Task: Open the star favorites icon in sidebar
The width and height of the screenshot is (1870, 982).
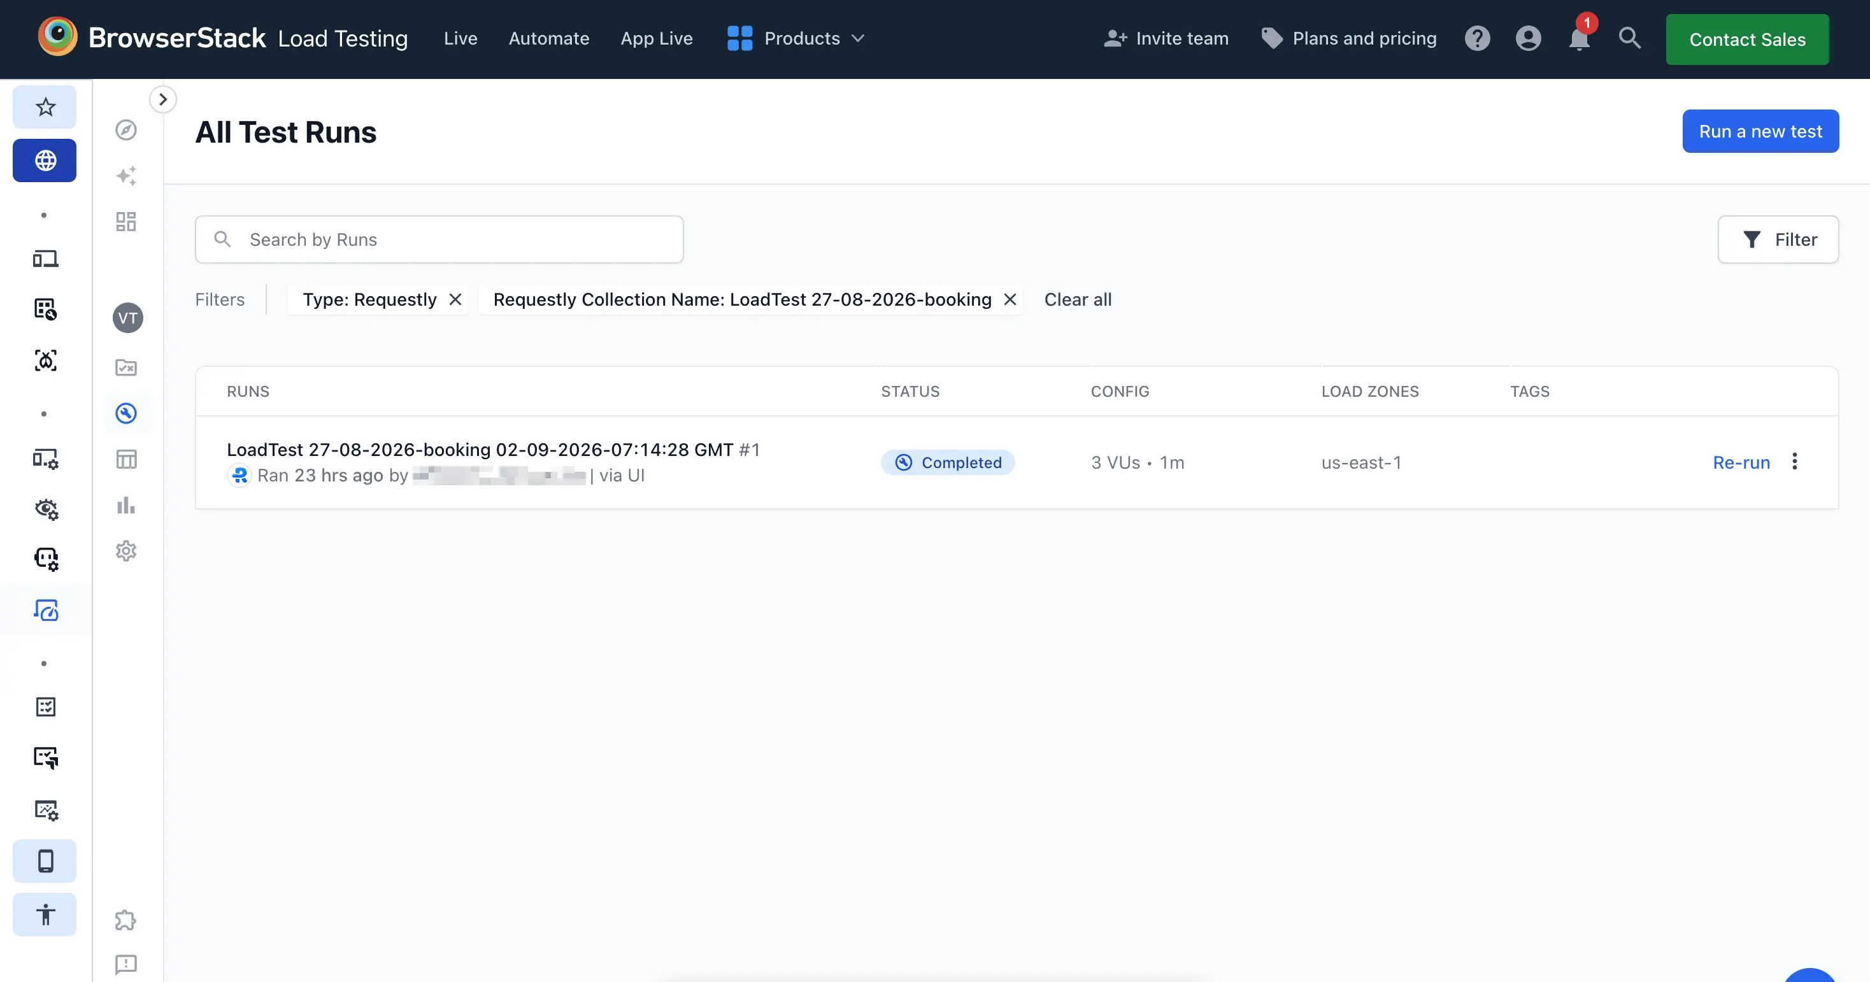Action: click(x=45, y=107)
